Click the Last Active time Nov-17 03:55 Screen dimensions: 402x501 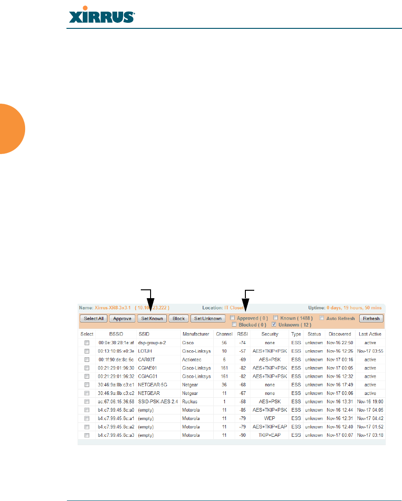point(370,351)
